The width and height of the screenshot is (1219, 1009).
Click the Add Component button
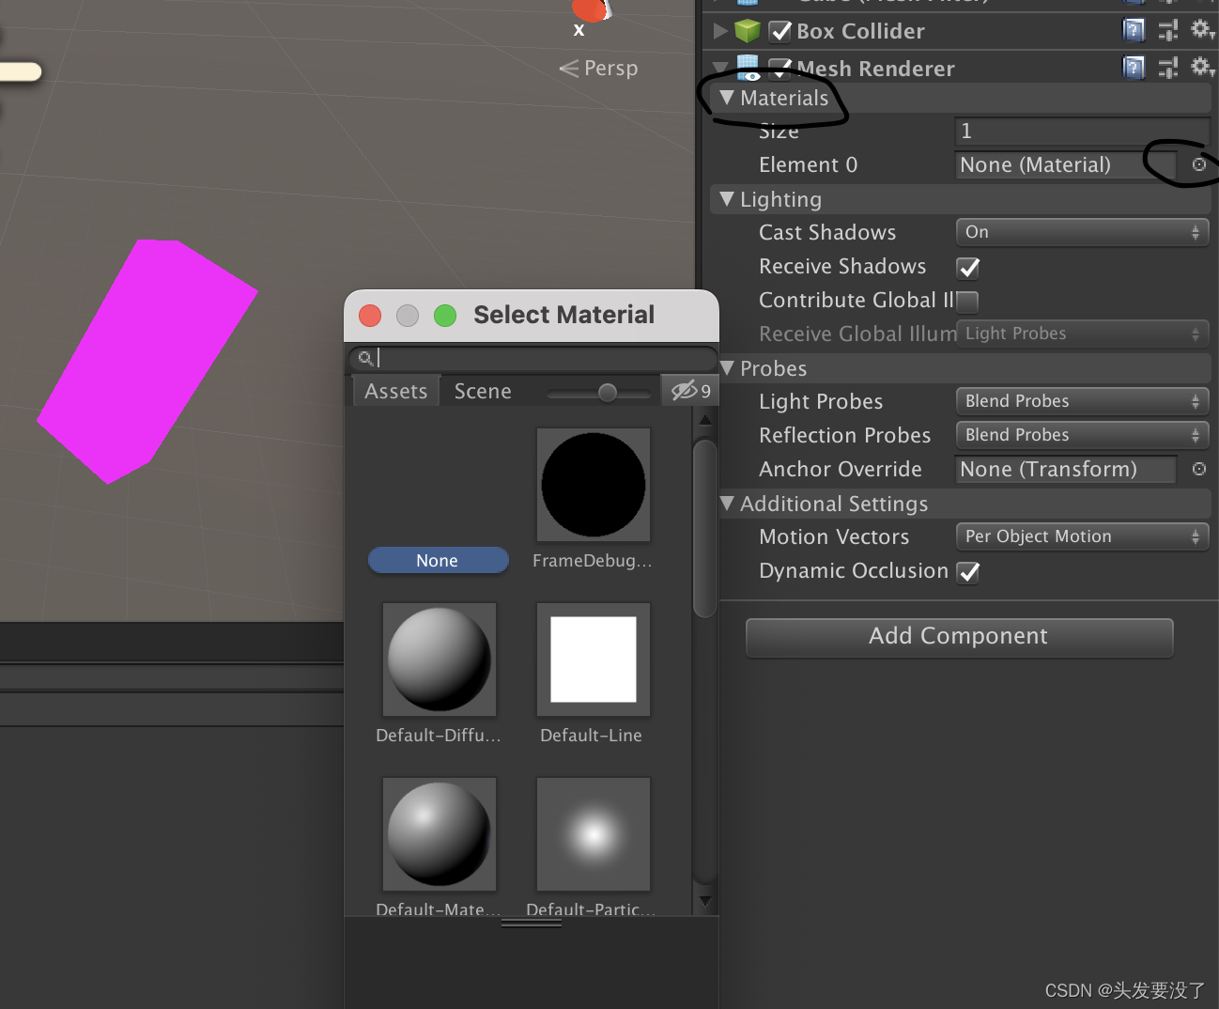[x=958, y=637]
